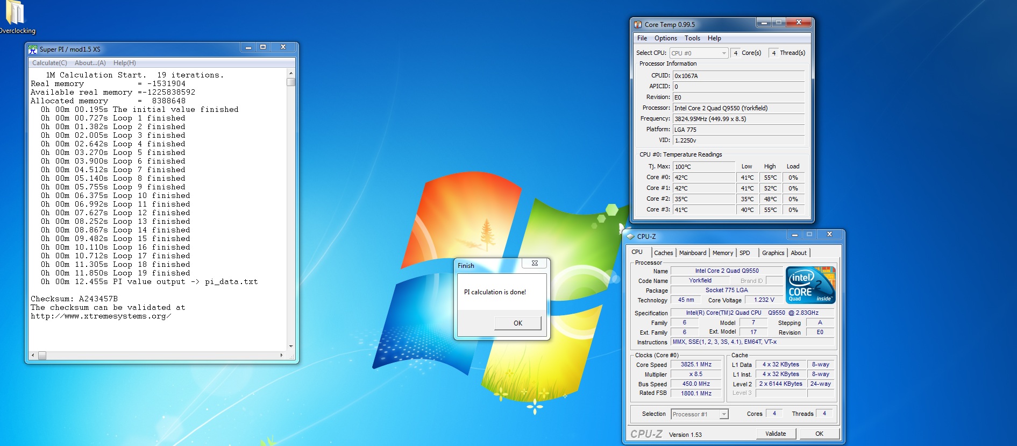Click the Core Temp title bar icon

(x=638, y=24)
